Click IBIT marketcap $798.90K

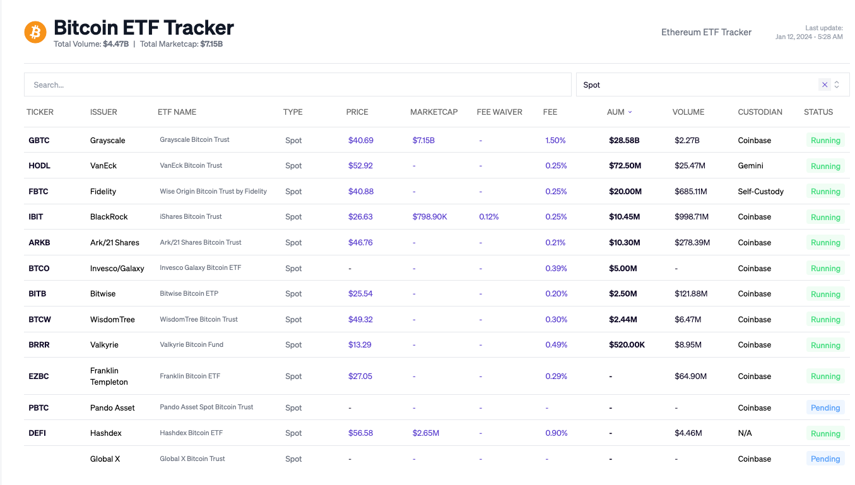coord(430,217)
